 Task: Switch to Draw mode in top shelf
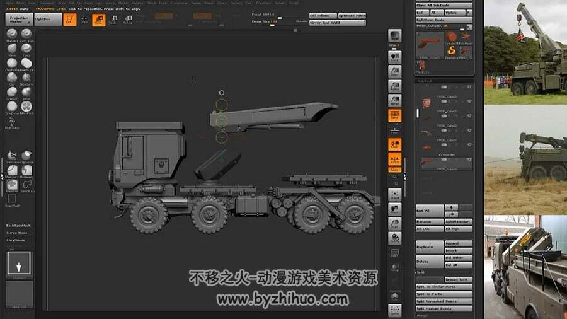[x=84, y=19]
